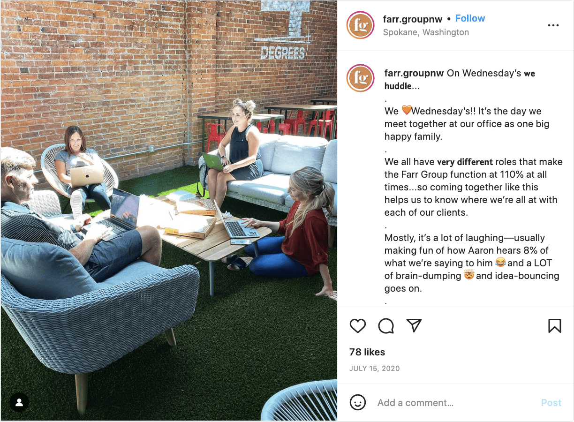574x422 pixels.
Task: Click the caption text about Wednesday huddles
Action: 473,181
